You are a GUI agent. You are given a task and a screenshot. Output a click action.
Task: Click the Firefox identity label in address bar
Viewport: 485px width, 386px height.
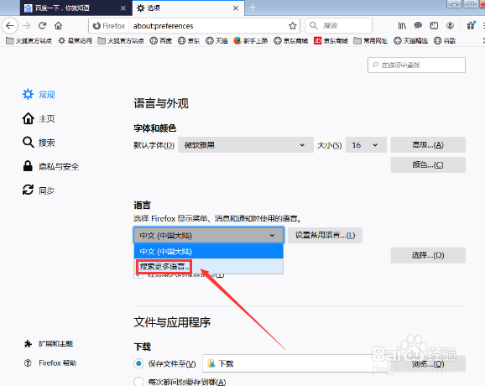tap(109, 26)
